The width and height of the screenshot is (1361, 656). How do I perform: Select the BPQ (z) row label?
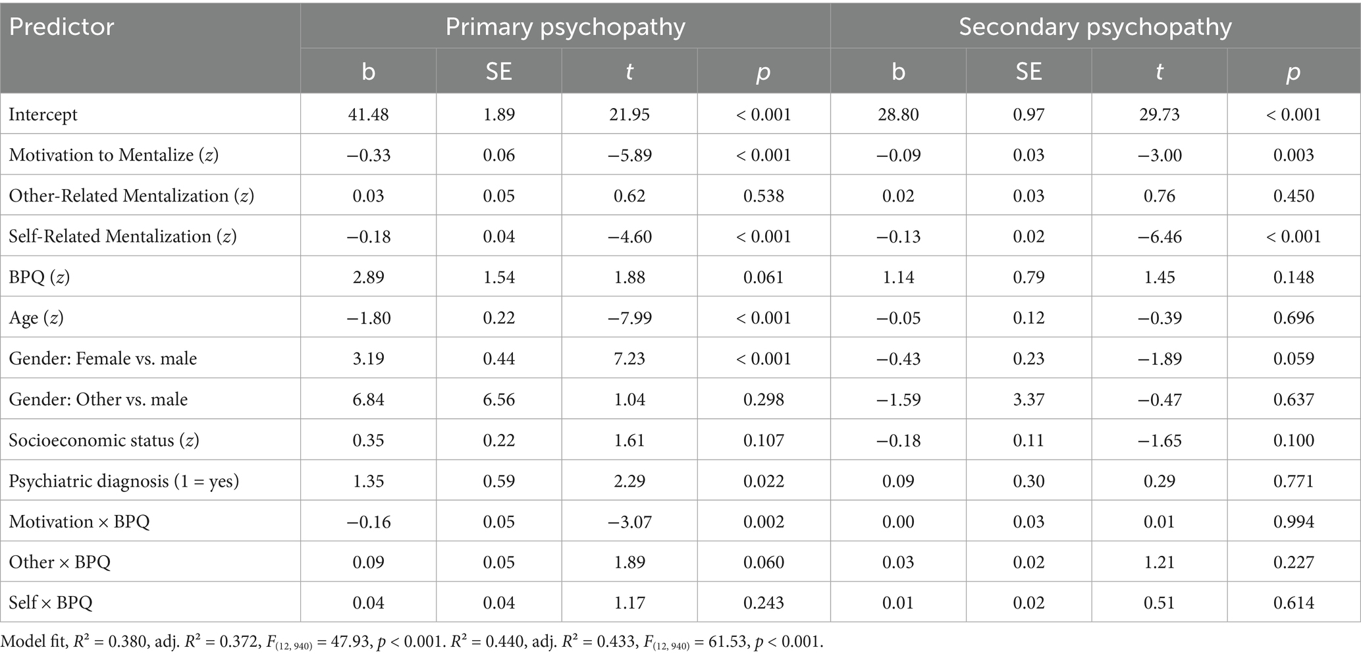(x=39, y=277)
